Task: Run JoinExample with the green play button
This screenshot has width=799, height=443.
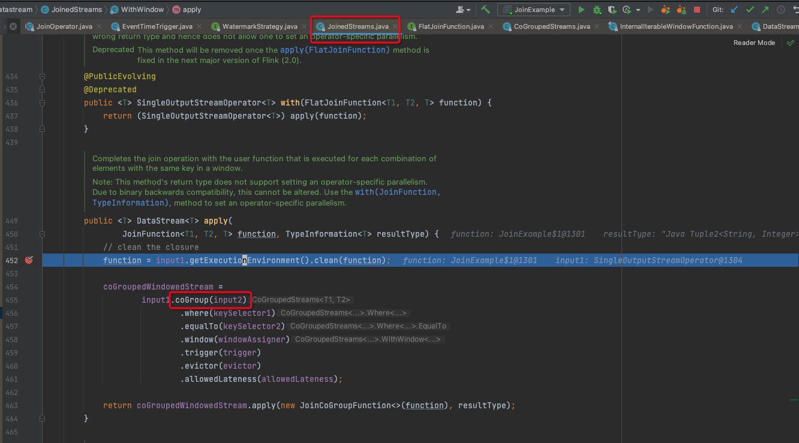Action: pyautogui.click(x=581, y=10)
